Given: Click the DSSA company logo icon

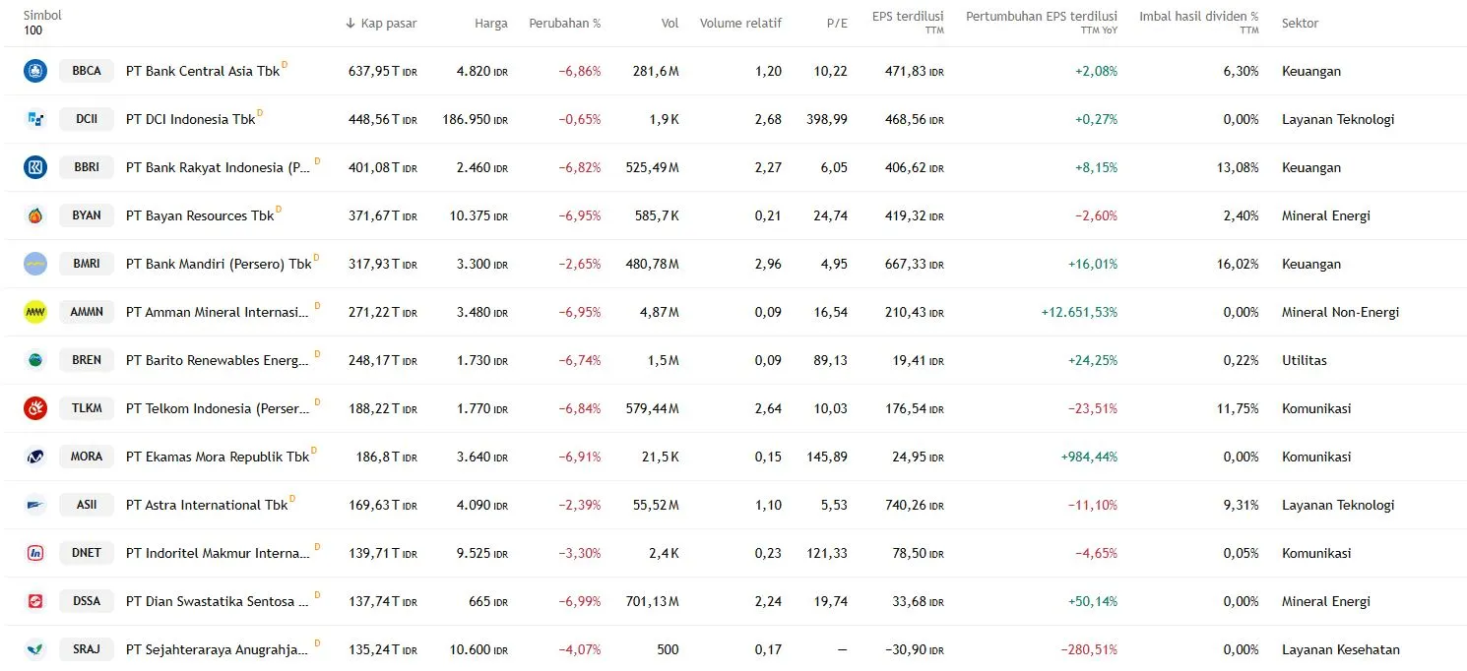Looking at the screenshot, I should [35, 601].
